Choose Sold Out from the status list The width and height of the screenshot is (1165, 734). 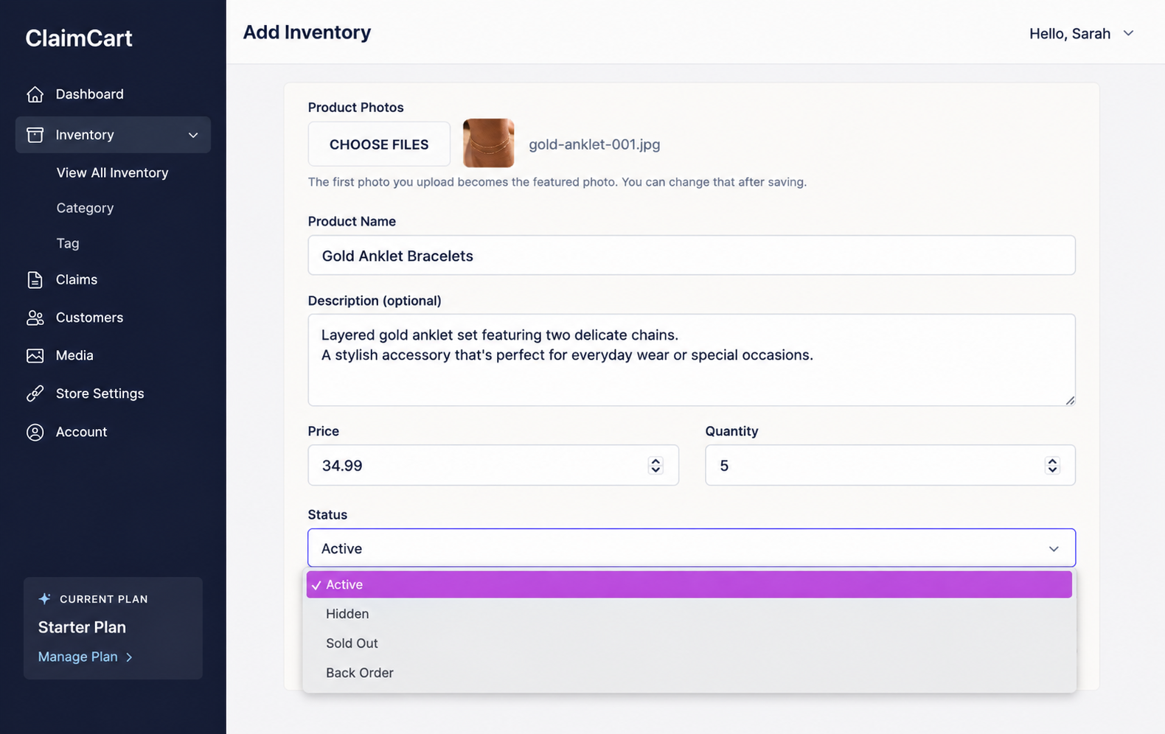coord(689,643)
